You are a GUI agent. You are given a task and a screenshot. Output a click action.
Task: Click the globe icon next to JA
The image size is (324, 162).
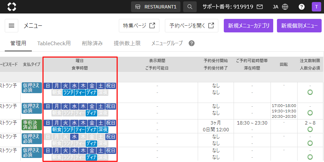[285, 7]
